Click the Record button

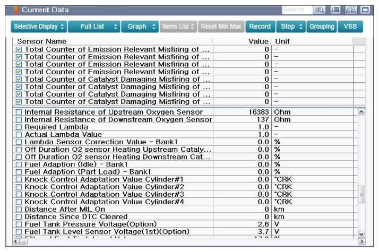pyautogui.click(x=260, y=27)
